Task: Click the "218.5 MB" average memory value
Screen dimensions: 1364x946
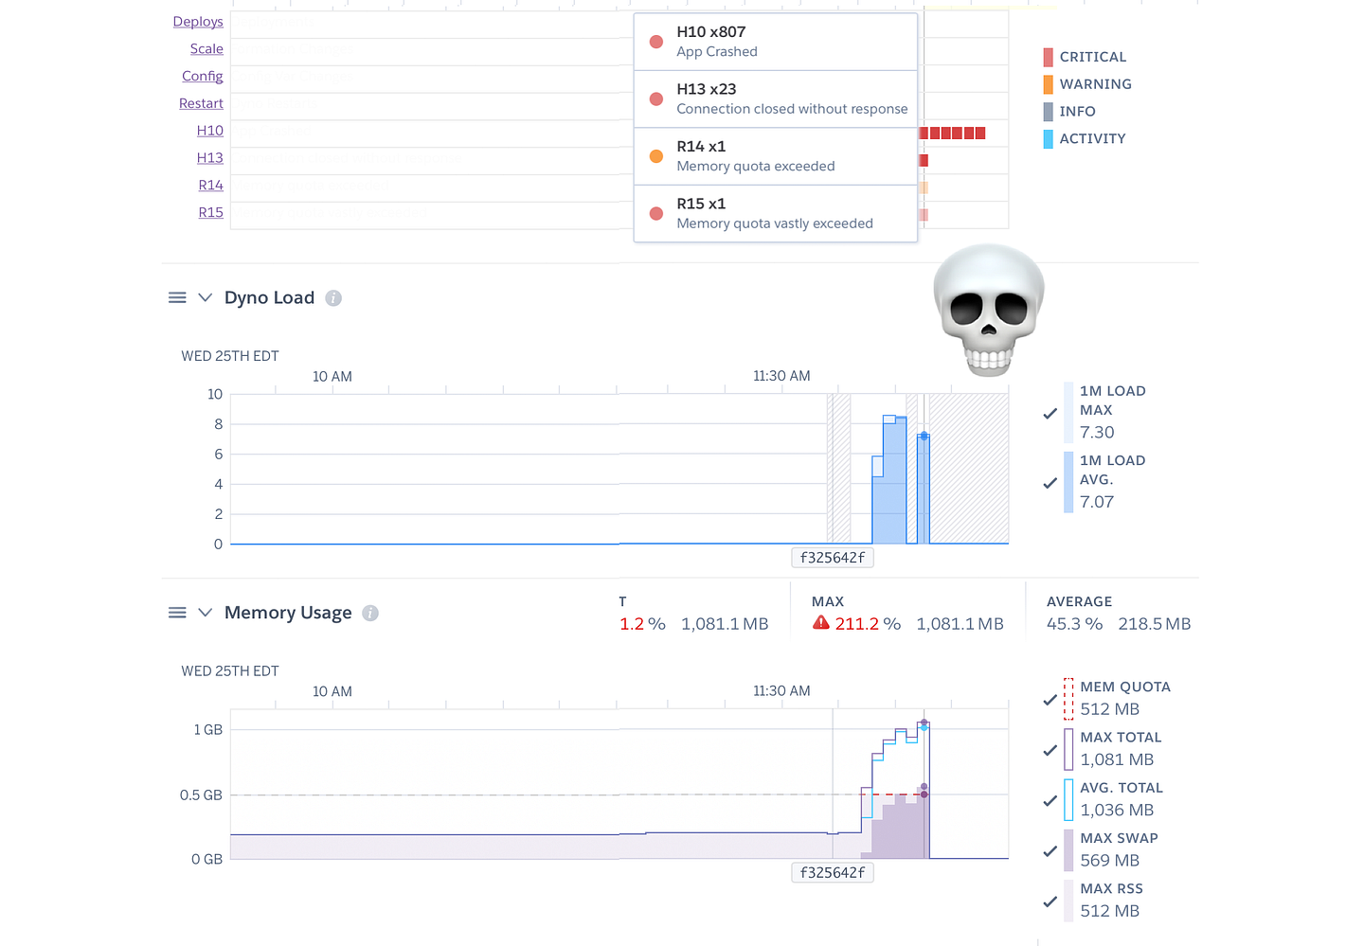Action: (1155, 624)
